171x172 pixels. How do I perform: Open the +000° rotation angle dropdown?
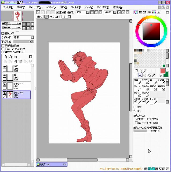[115, 12]
